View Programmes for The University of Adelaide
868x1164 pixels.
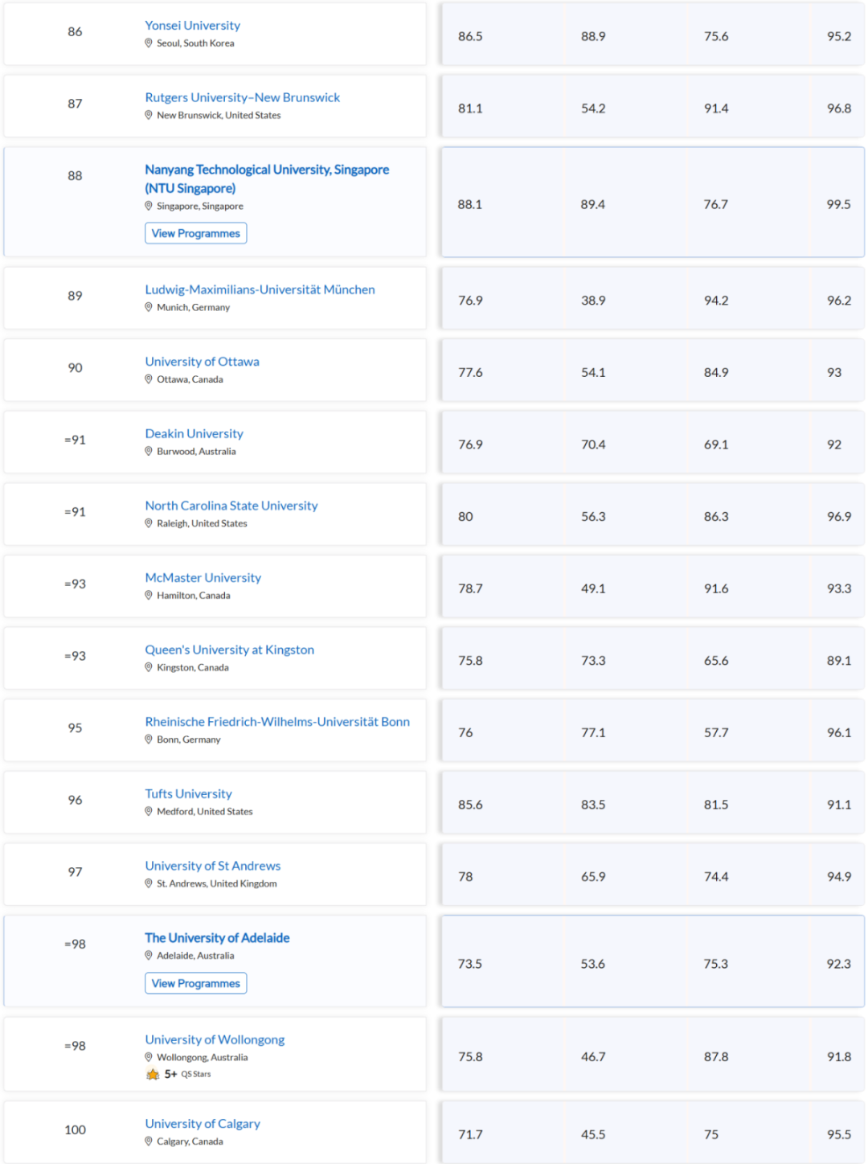[196, 983]
